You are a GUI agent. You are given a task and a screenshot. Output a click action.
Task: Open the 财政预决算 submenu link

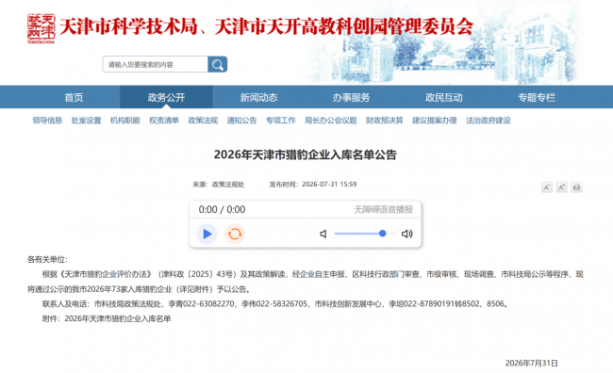pyautogui.click(x=384, y=121)
